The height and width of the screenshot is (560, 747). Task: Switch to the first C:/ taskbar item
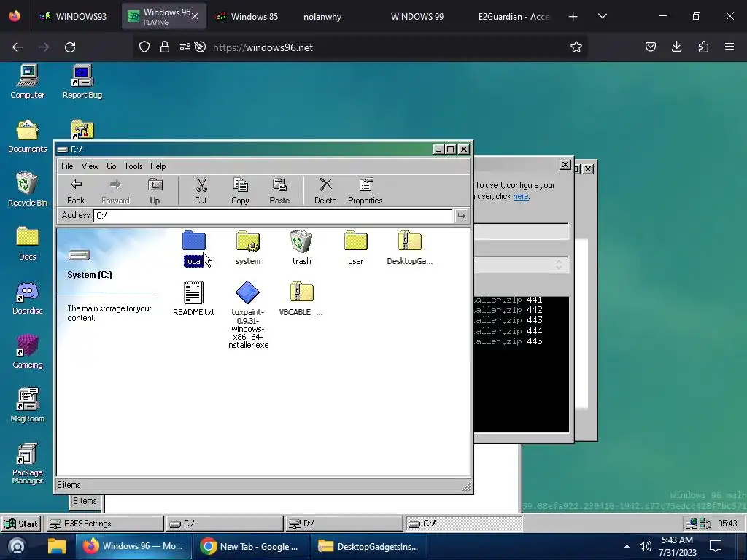coord(225,524)
